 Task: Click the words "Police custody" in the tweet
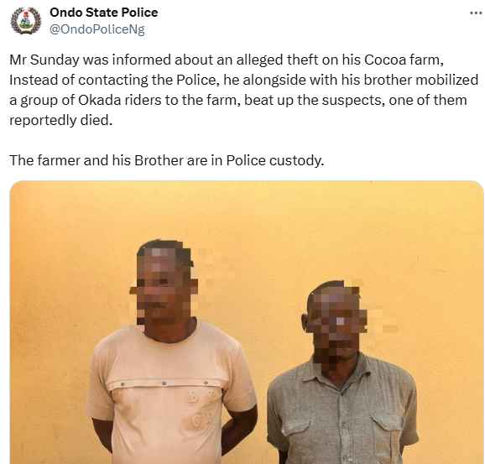[274, 160]
